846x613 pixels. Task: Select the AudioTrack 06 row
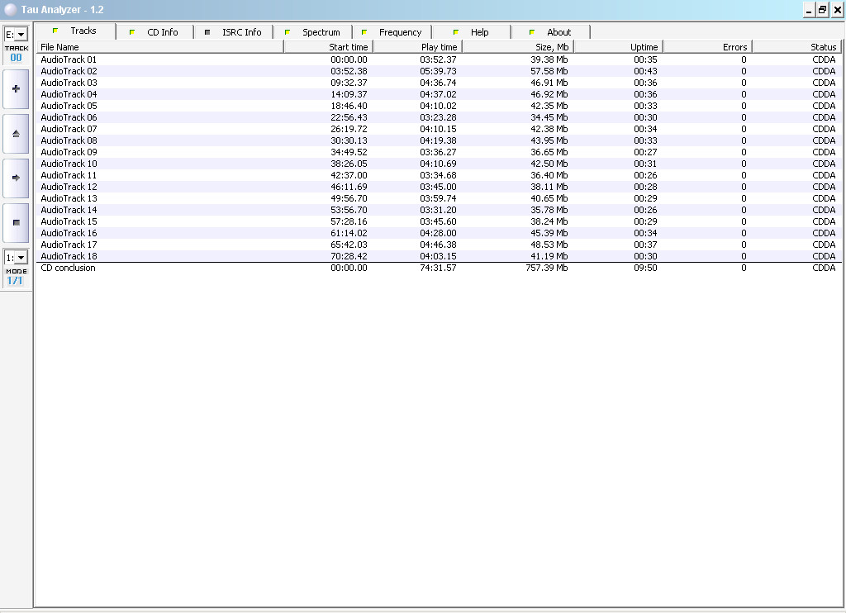(x=439, y=117)
